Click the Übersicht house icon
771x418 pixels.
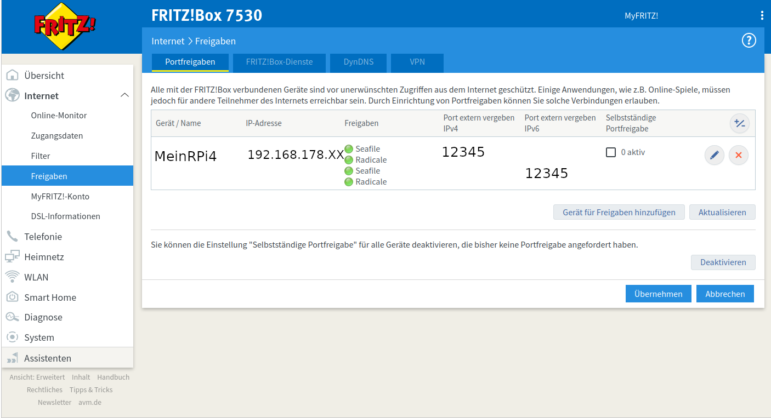(12, 75)
